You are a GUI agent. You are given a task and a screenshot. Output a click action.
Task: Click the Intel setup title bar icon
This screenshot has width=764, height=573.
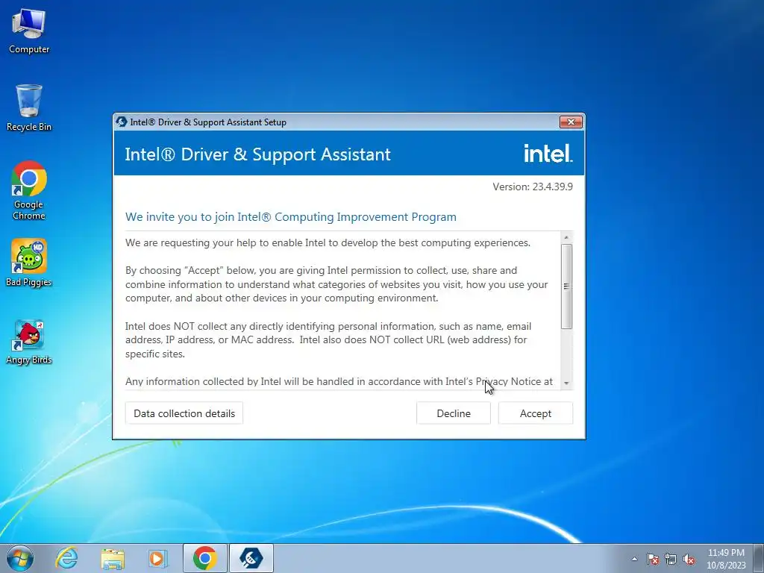tap(122, 122)
